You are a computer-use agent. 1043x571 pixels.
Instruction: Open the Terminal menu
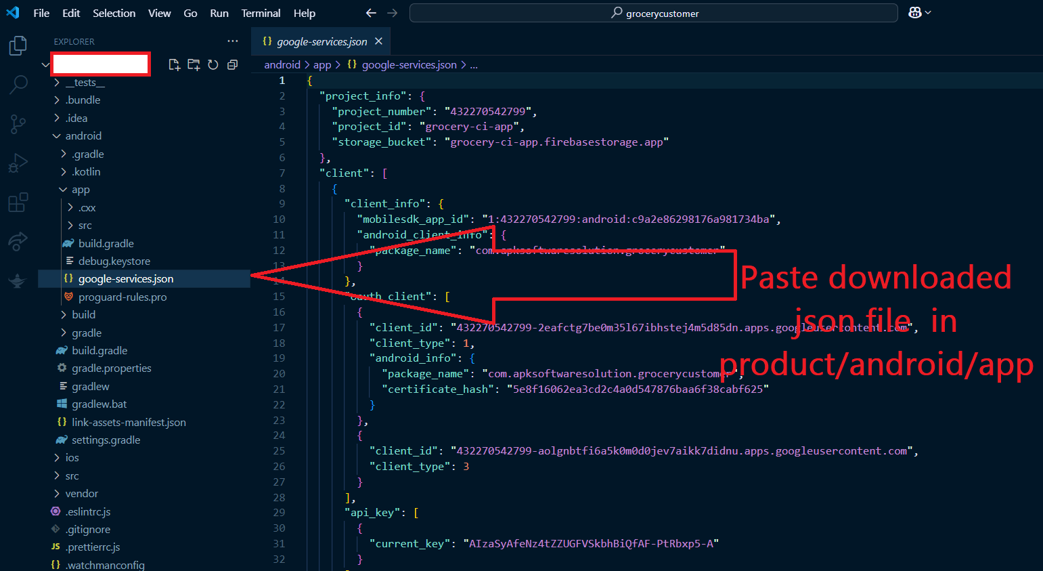pos(261,13)
